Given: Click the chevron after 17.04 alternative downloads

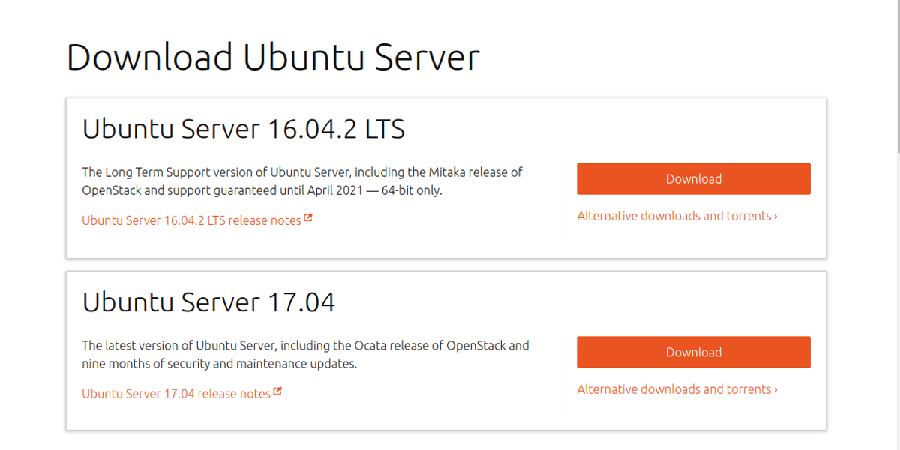Looking at the screenshot, I should 774,389.
